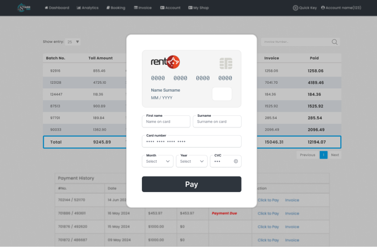
Task: Open Invoice link for 701876 / 492620
Action: (x=292, y=227)
